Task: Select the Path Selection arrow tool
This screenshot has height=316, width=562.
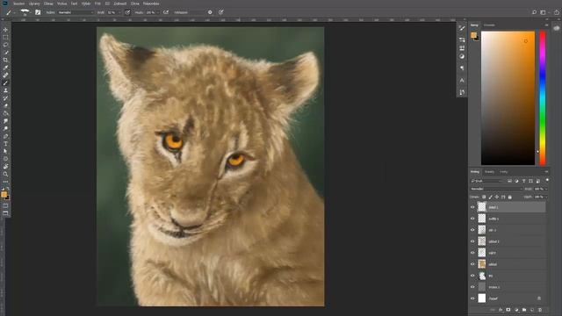Action: click(5, 151)
